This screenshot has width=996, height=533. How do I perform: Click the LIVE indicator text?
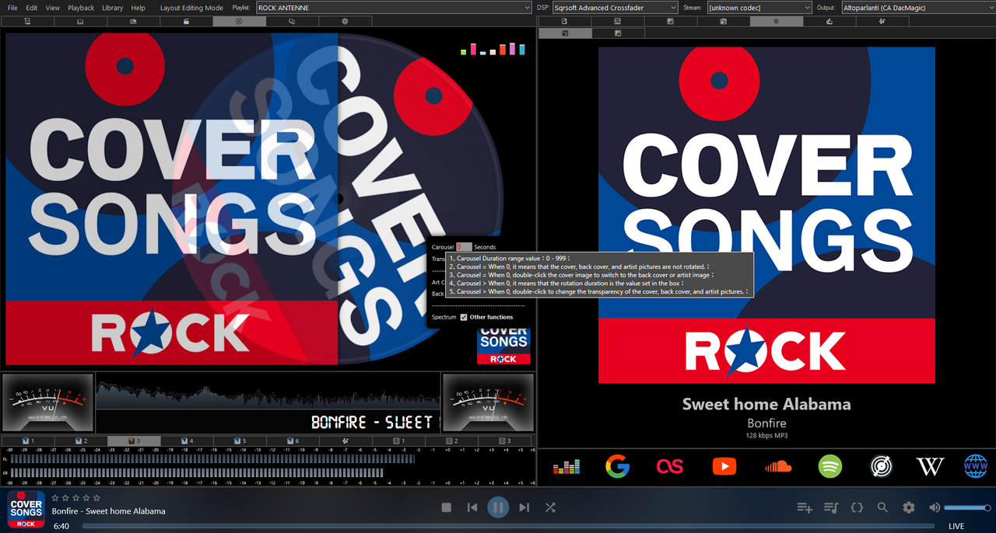tap(956, 526)
